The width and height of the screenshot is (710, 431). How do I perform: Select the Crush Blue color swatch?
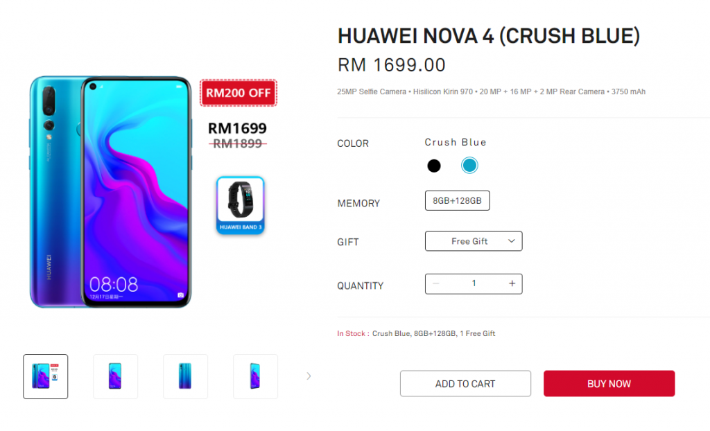469,165
